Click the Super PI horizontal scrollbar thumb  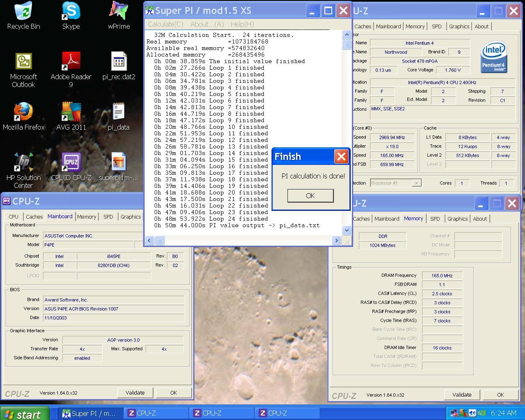tap(159, 241)
